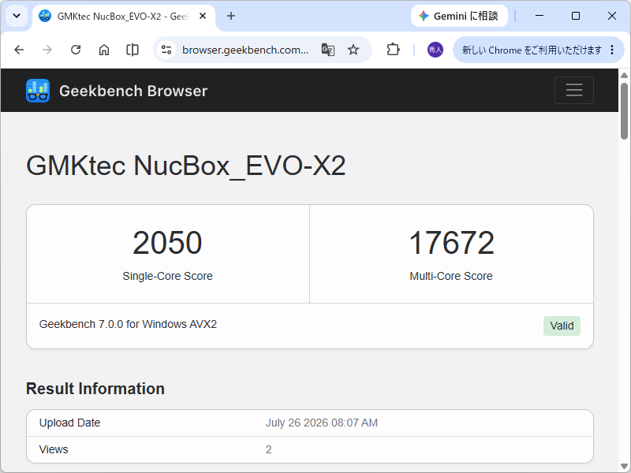Viewport: 631px width, 473px height.
Task: Click the Upload Date row label
Action: point(69,423)
